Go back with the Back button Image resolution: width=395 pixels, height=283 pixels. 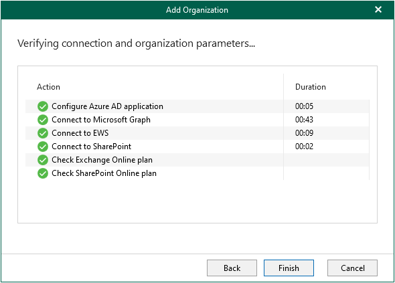pos(232,268)
